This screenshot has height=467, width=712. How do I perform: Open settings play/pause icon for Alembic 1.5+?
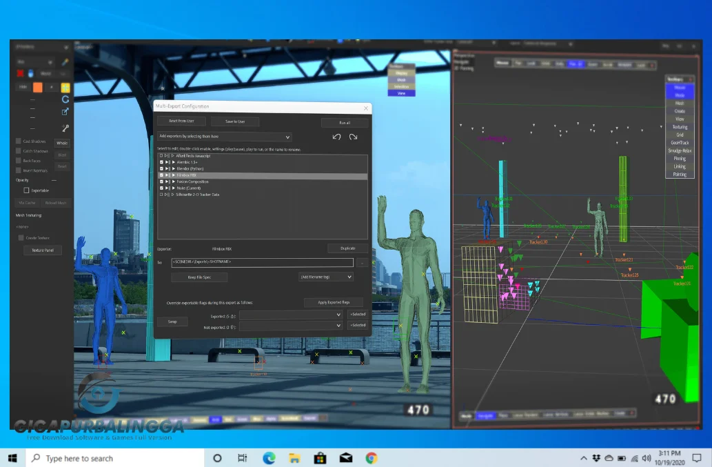point(167,162)
